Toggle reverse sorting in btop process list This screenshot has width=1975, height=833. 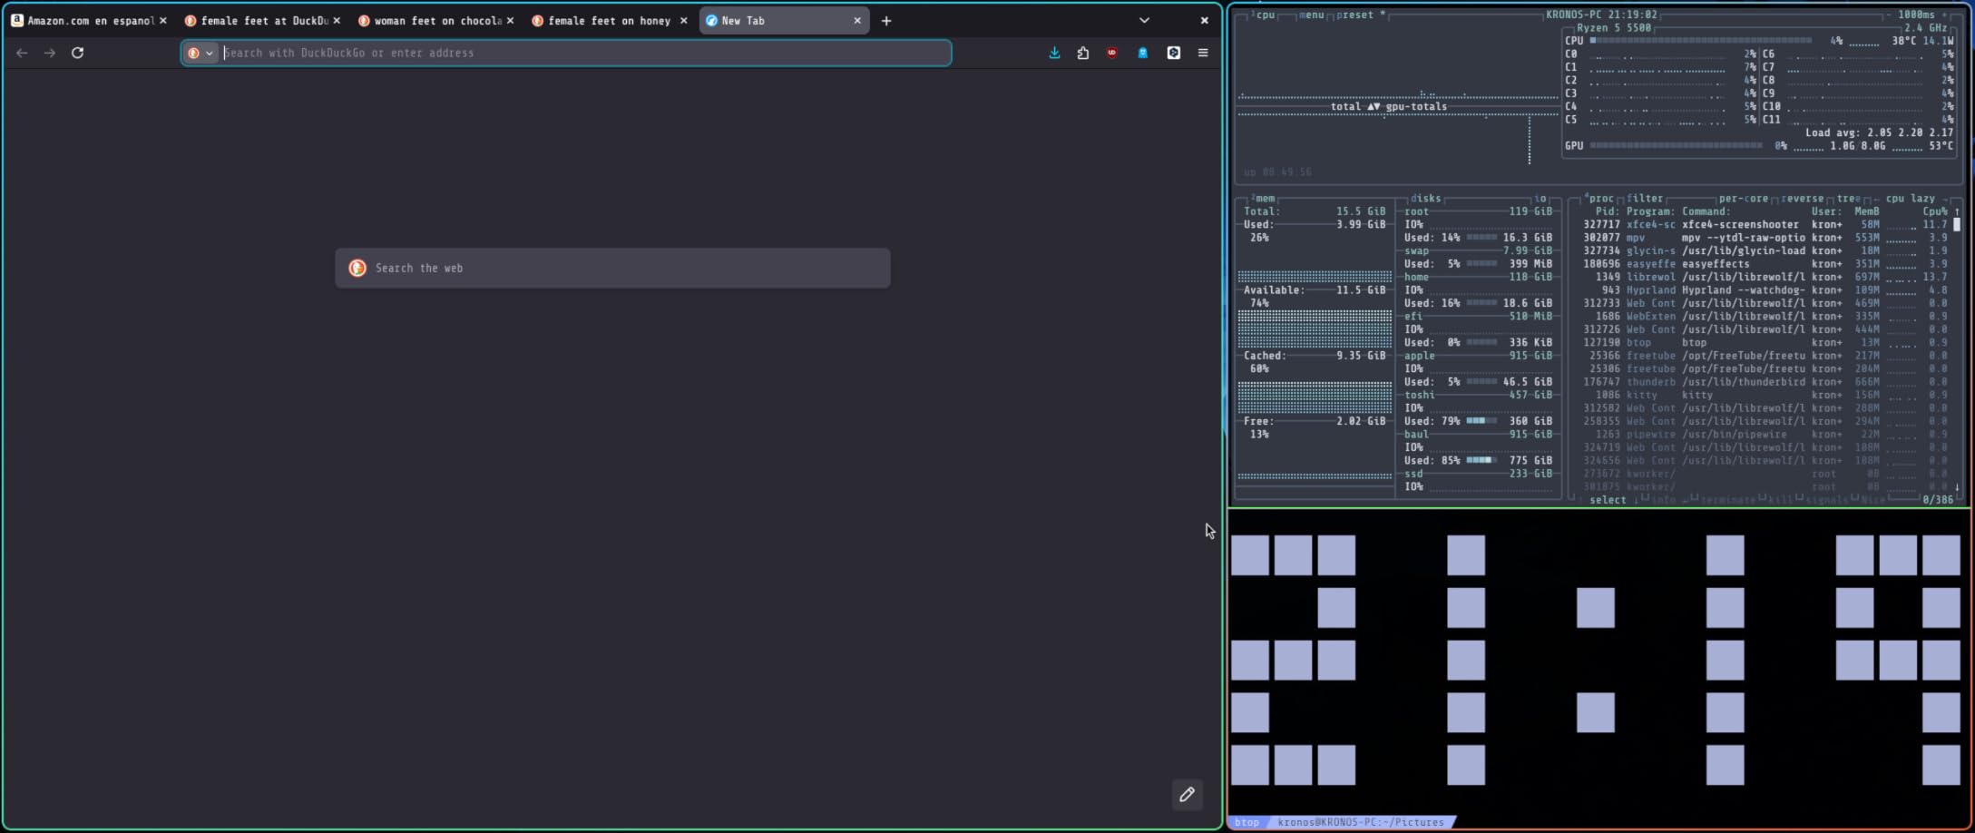coord(1802,198)
